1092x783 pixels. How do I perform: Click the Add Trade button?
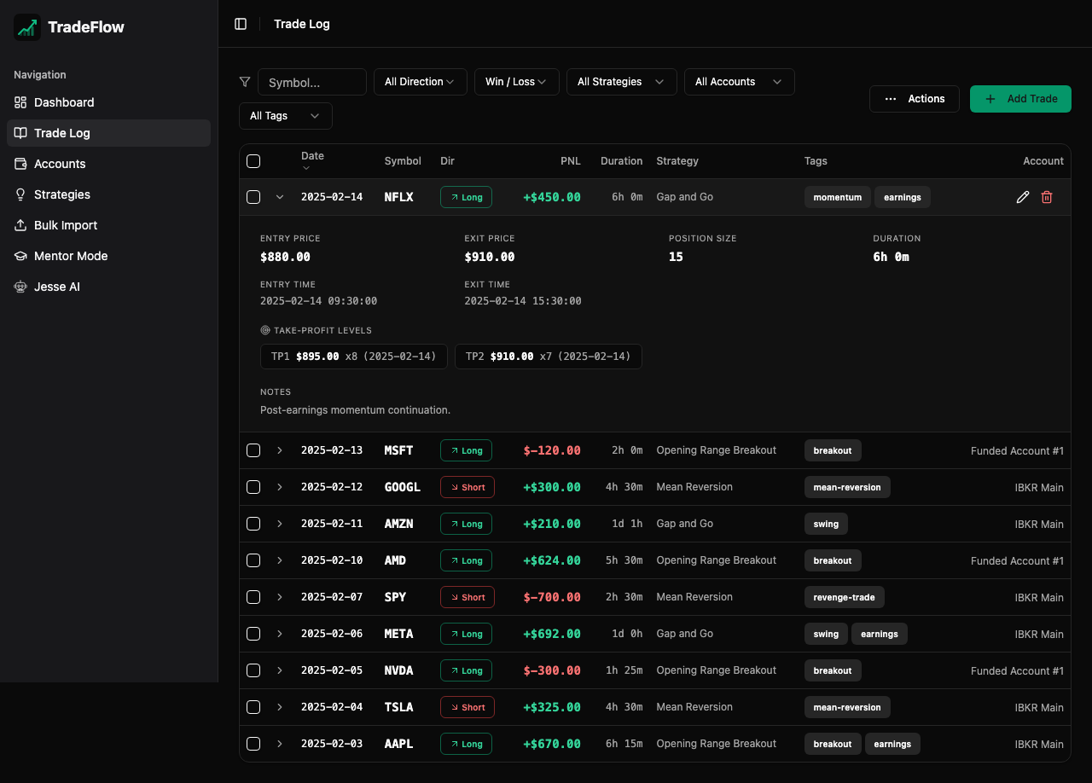(1020, 98)
